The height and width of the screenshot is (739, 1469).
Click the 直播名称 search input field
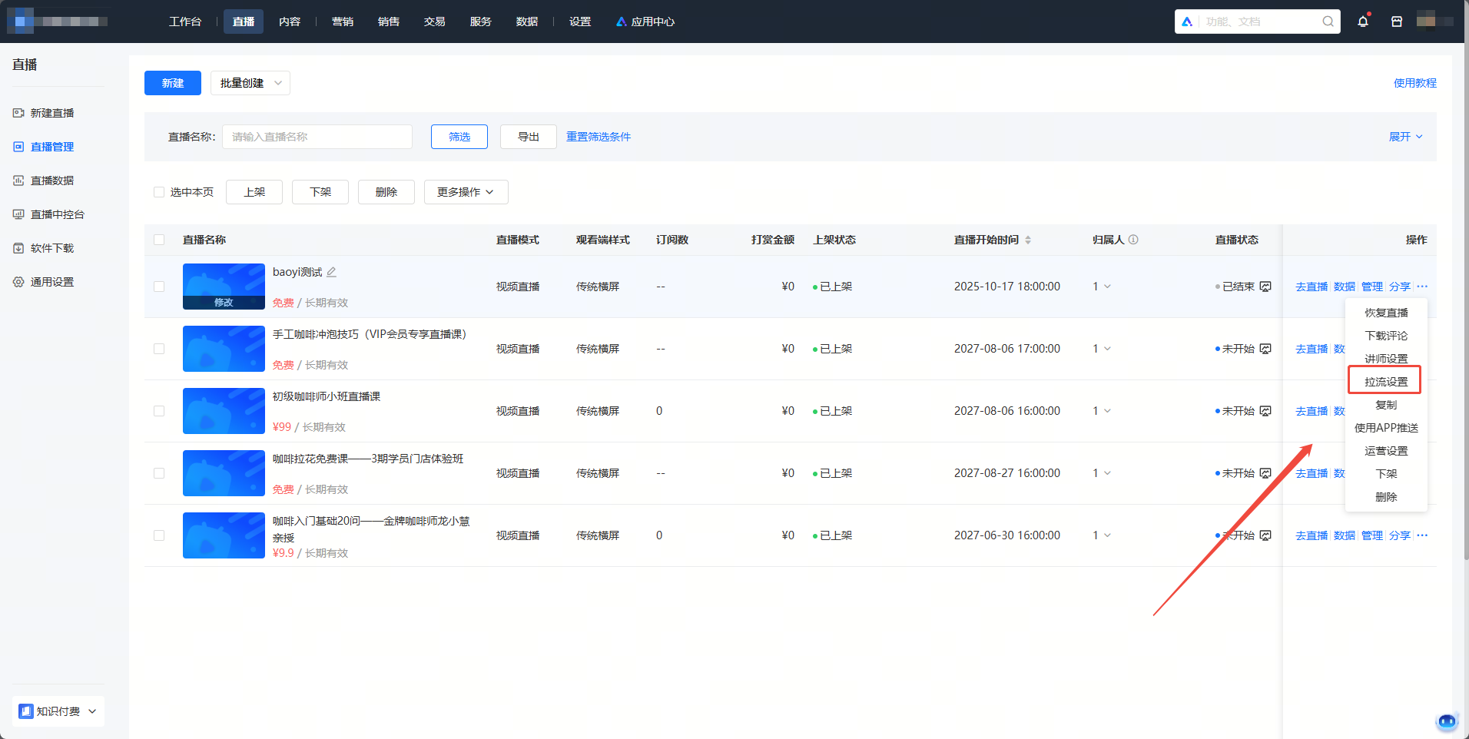point(317,137)
